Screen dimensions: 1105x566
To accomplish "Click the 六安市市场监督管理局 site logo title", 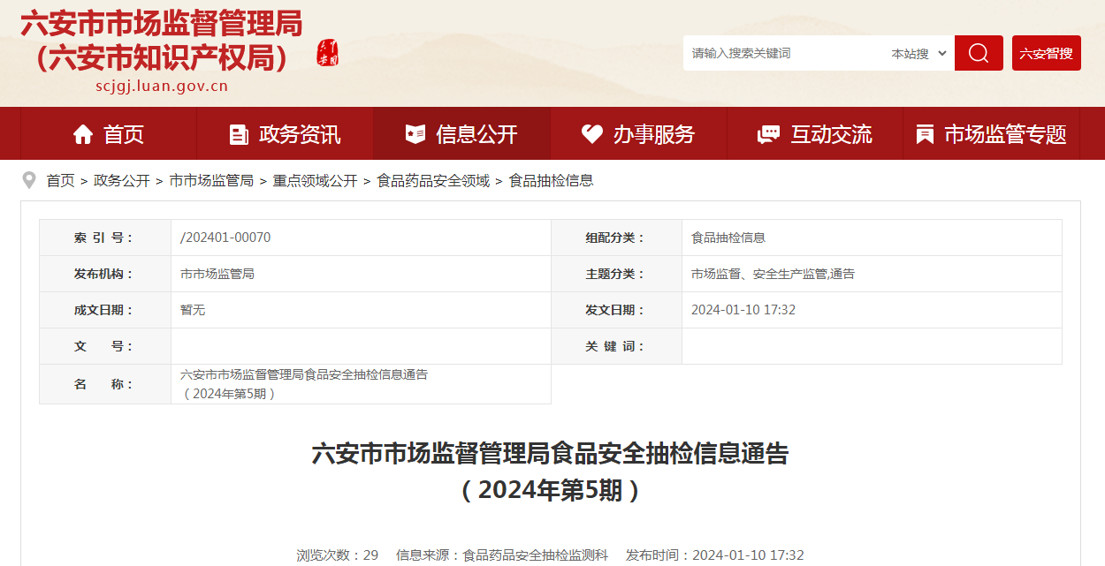I will [x=161, y=42].
